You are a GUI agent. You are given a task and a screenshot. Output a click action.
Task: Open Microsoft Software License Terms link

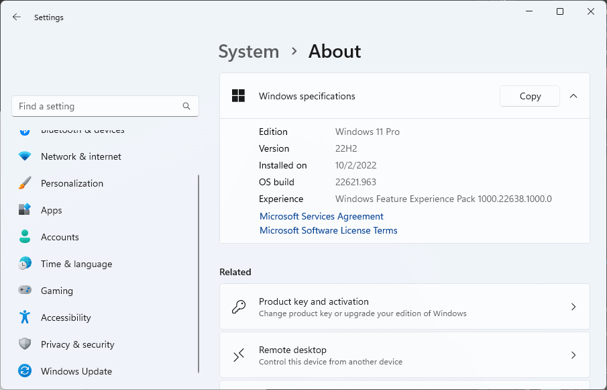pyautogui.click(x=328, y=230)
